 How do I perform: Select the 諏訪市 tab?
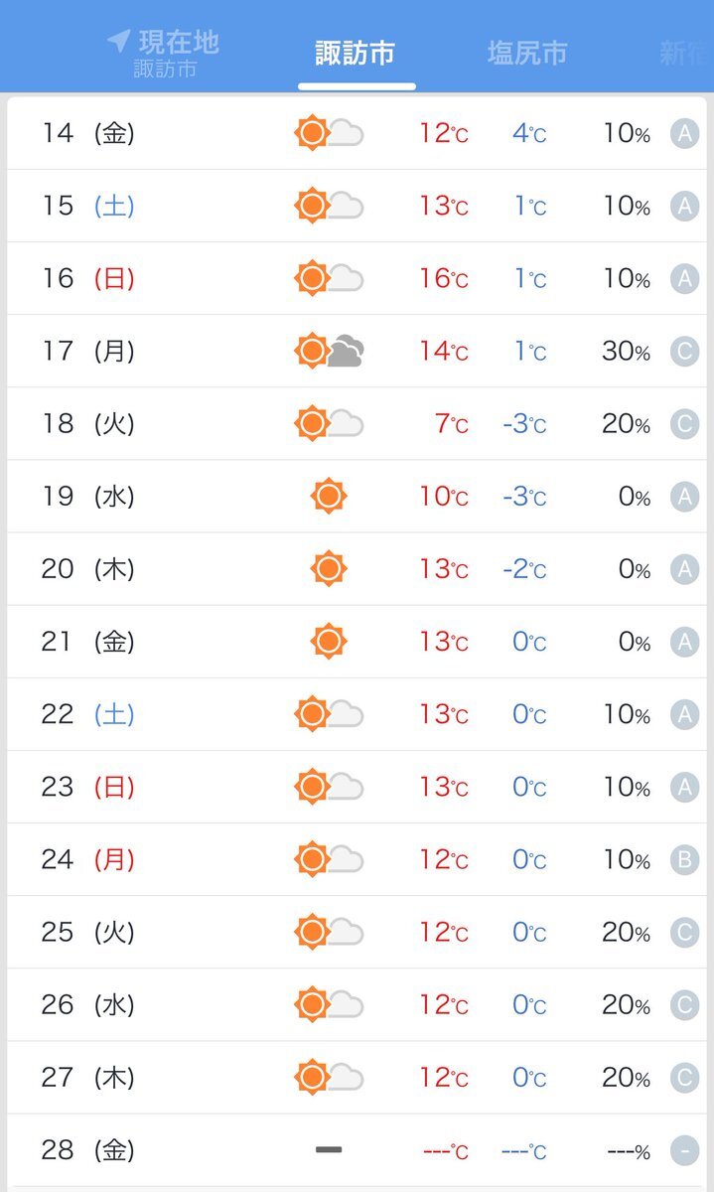click(x=356, y=53)
